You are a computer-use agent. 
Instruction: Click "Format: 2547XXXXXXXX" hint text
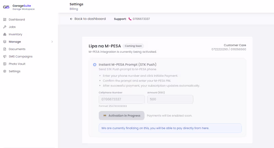click(113, 106)
